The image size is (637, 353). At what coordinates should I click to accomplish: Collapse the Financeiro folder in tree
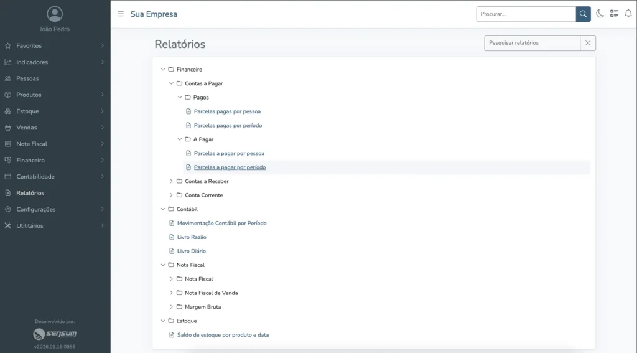[163, 70]
